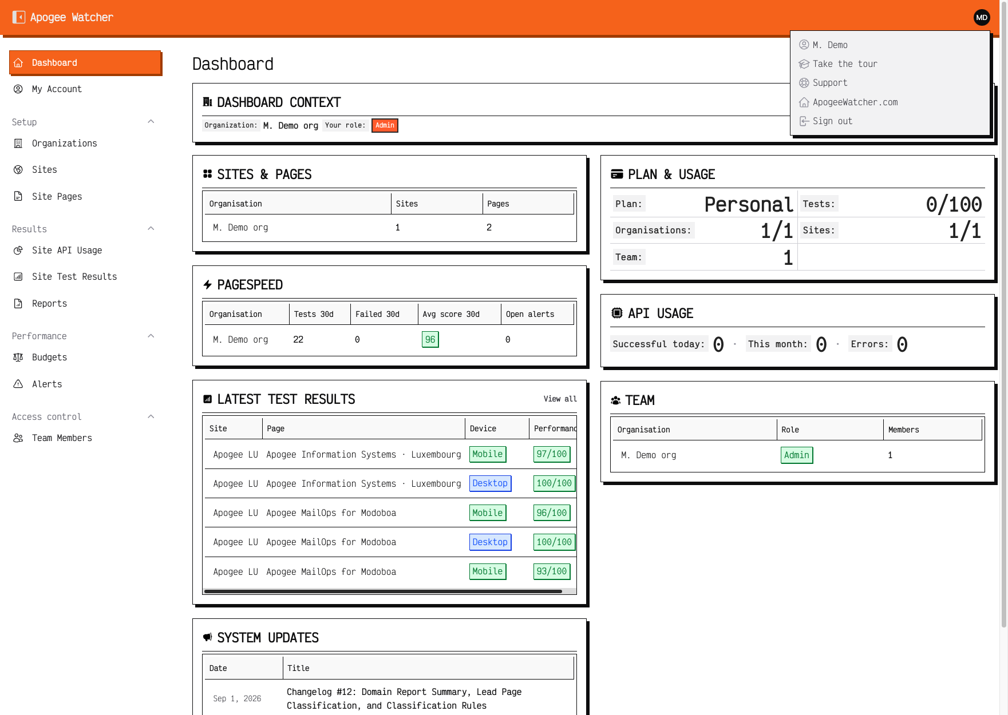The image size is (1008, 715).
Task: Click the Team Members people icon
Action: click(18, 438)
